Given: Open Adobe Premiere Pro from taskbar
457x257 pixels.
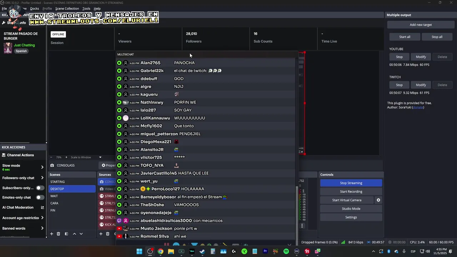Looking at the screenshot, I should point(265,251).
